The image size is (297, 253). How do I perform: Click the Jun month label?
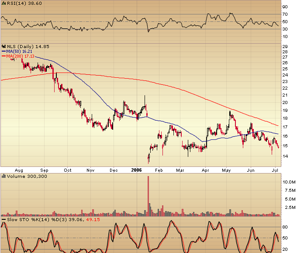[251, 170]
